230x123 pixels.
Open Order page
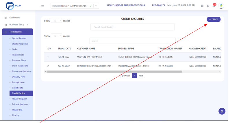(15, 49)
